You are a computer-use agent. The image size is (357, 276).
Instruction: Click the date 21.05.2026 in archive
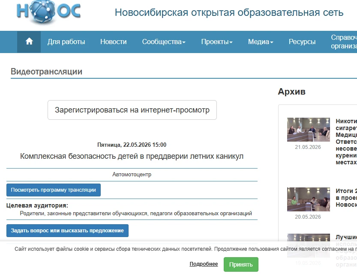308,147
